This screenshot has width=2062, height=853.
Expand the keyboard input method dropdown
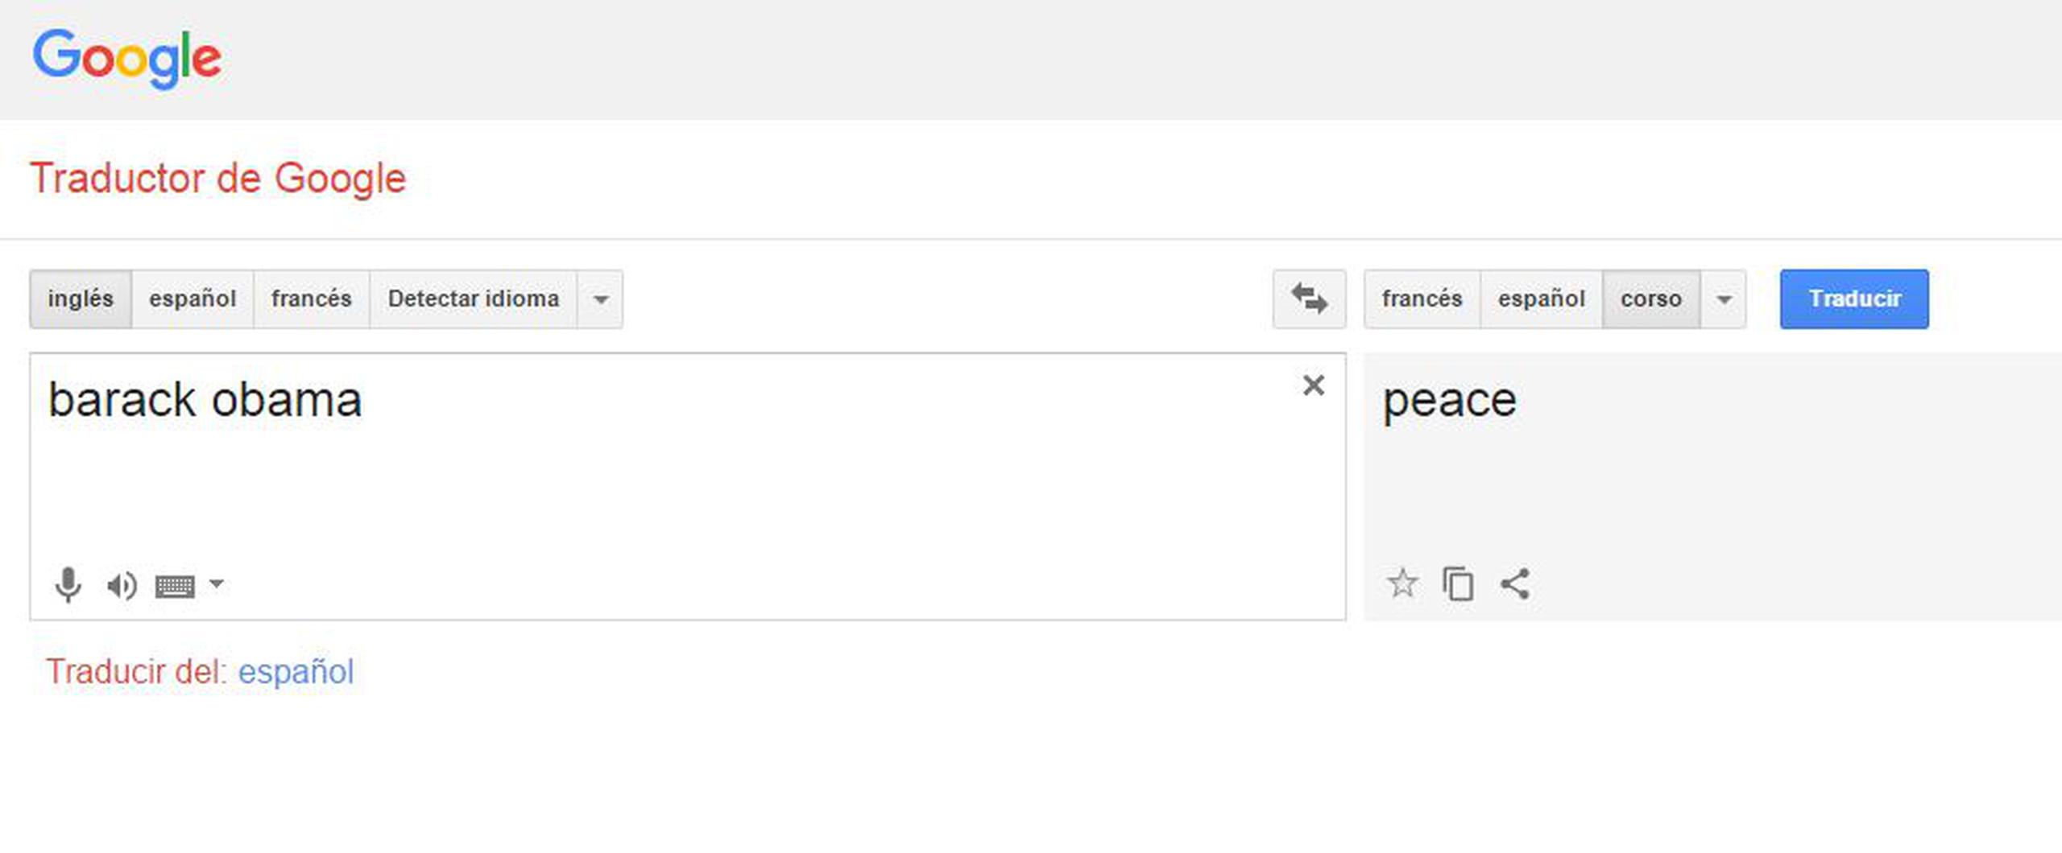216,585
